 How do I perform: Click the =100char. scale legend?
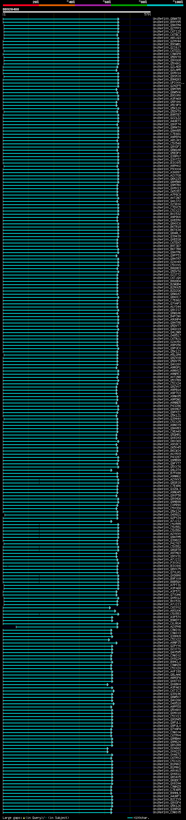138,818
